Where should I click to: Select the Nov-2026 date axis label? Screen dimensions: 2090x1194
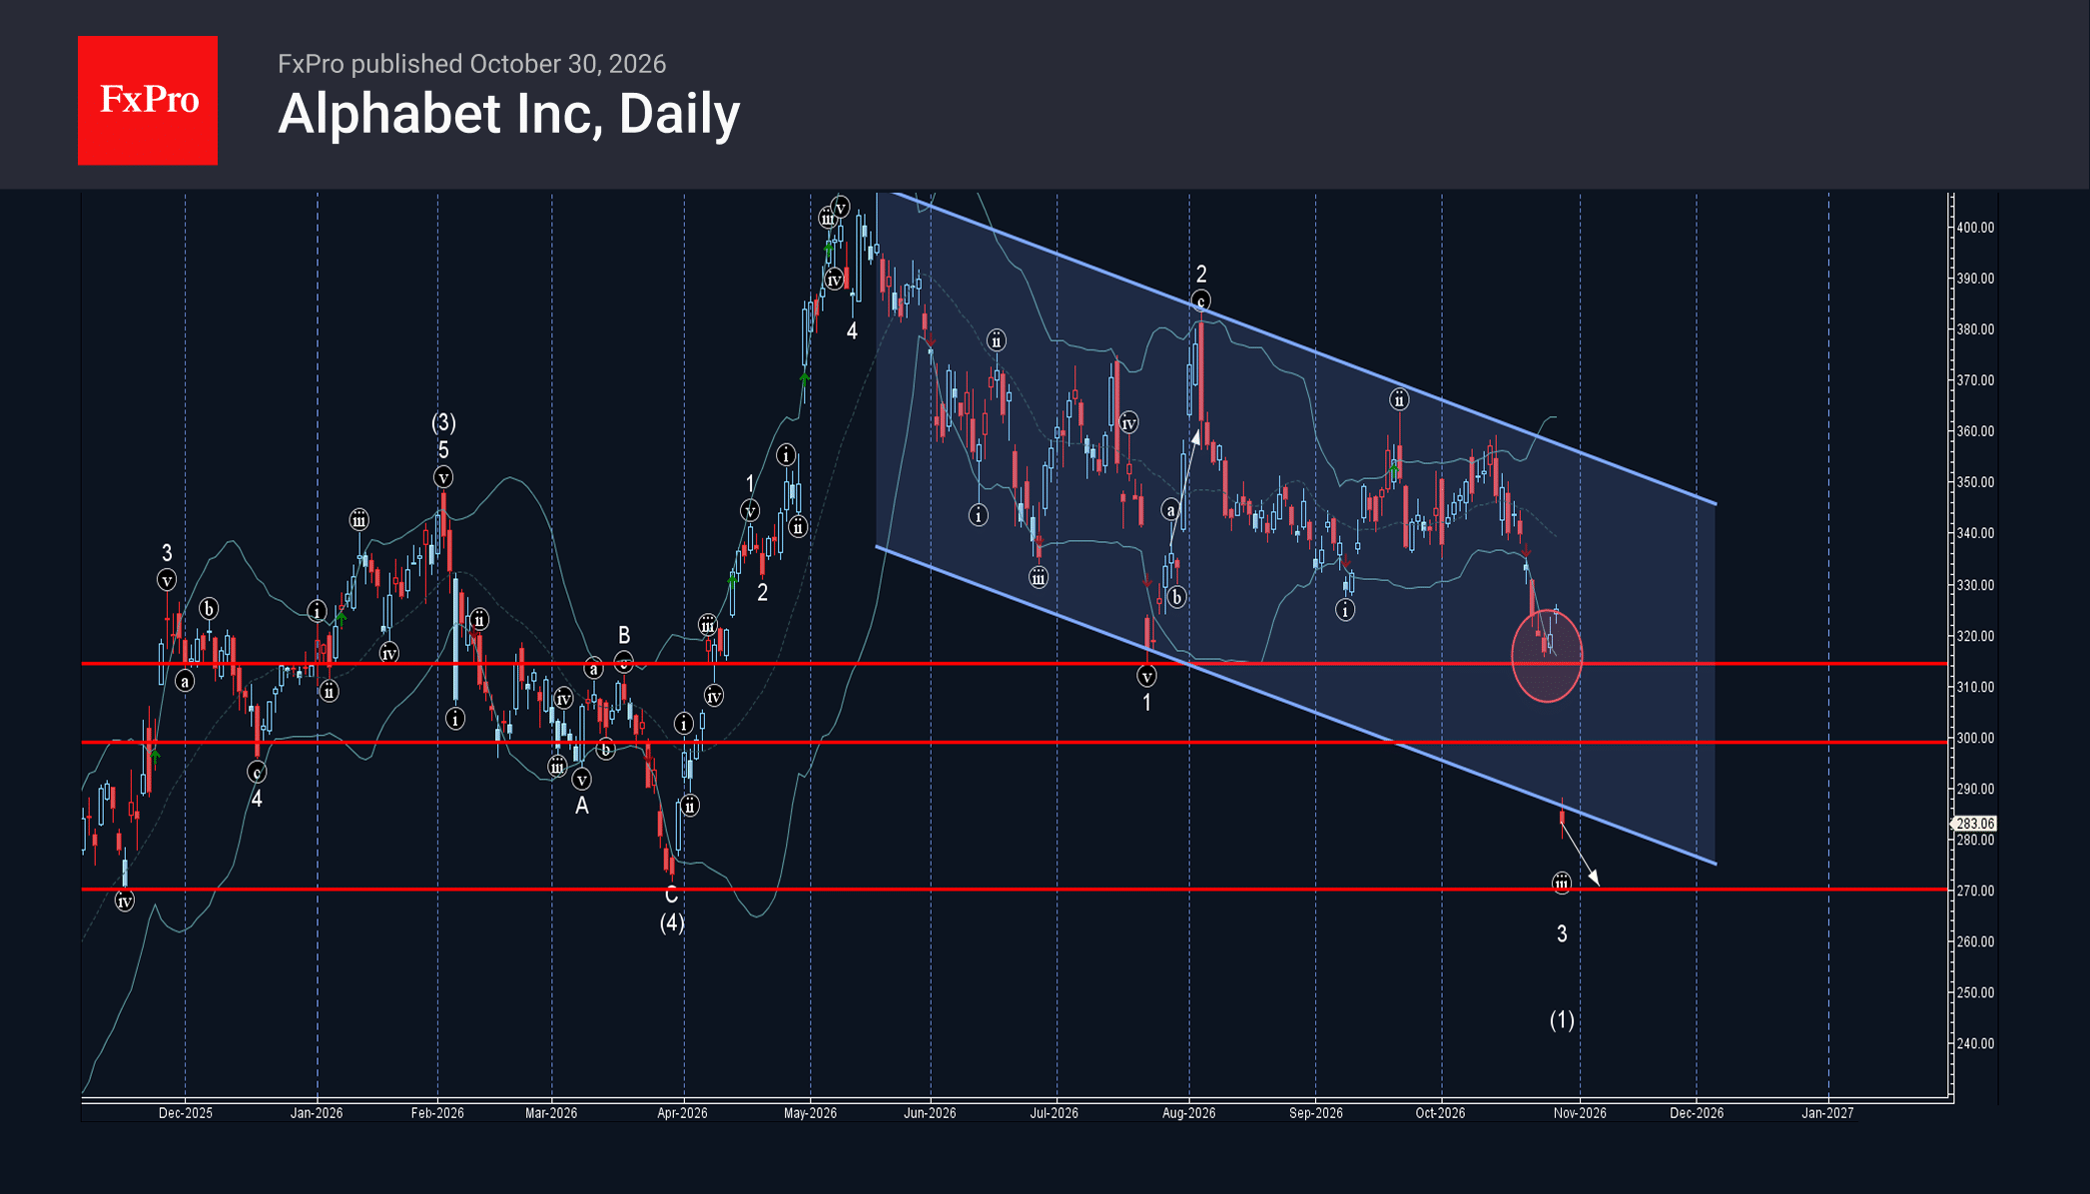1580,1113
